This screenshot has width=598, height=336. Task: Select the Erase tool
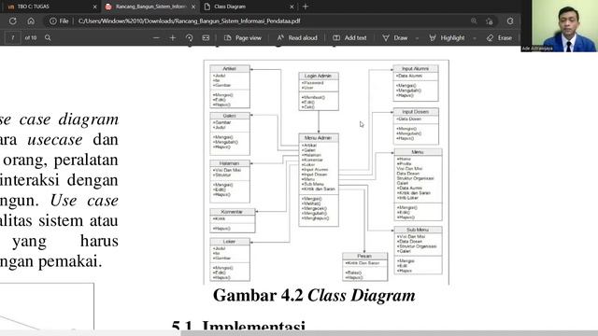coord(499,37)
